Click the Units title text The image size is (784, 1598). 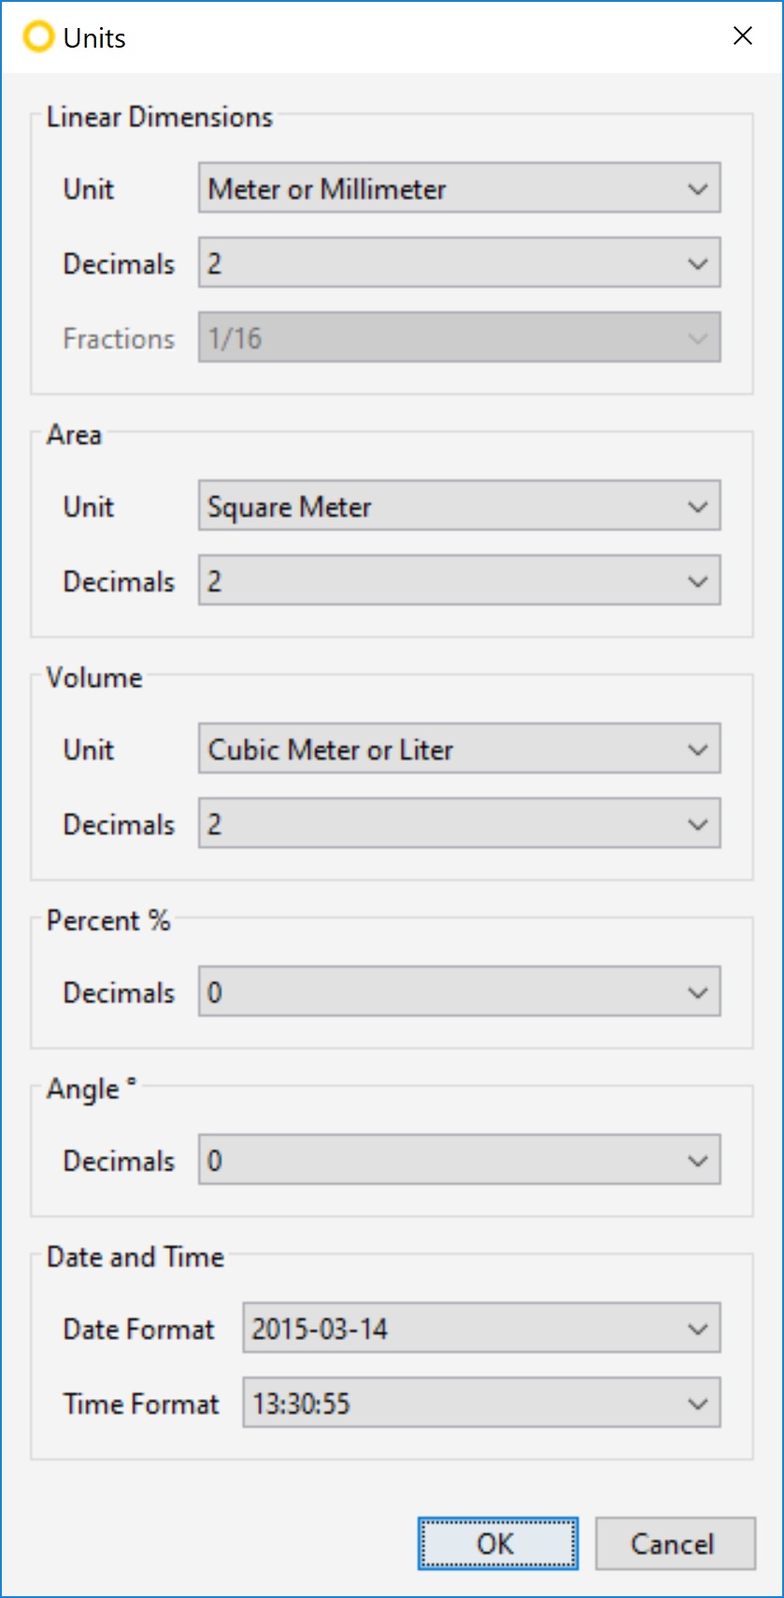pos(94,38)
